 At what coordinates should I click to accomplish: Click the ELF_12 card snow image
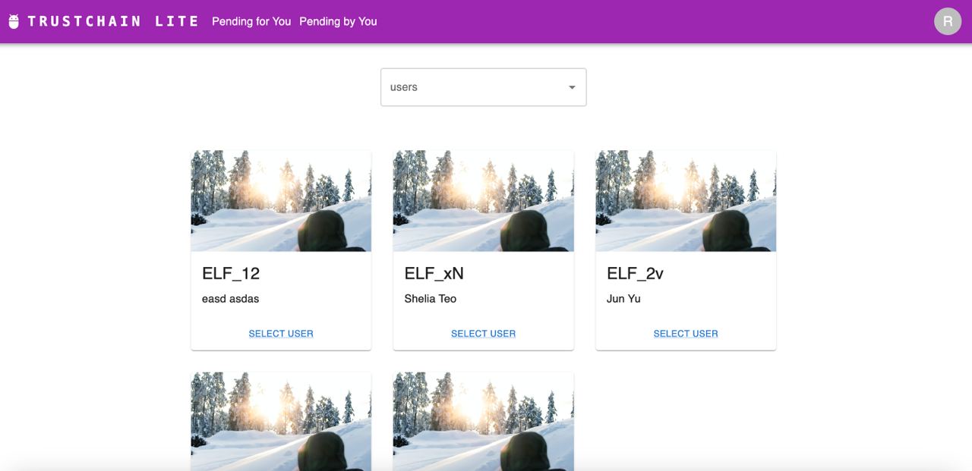pyautogui.click(x=281, y=201)
